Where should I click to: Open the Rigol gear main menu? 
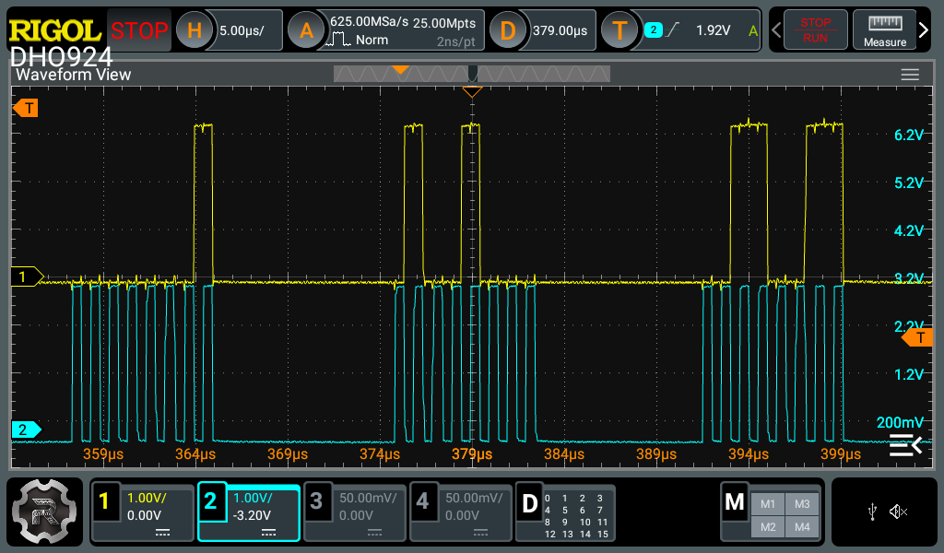[x=46, y=512]
